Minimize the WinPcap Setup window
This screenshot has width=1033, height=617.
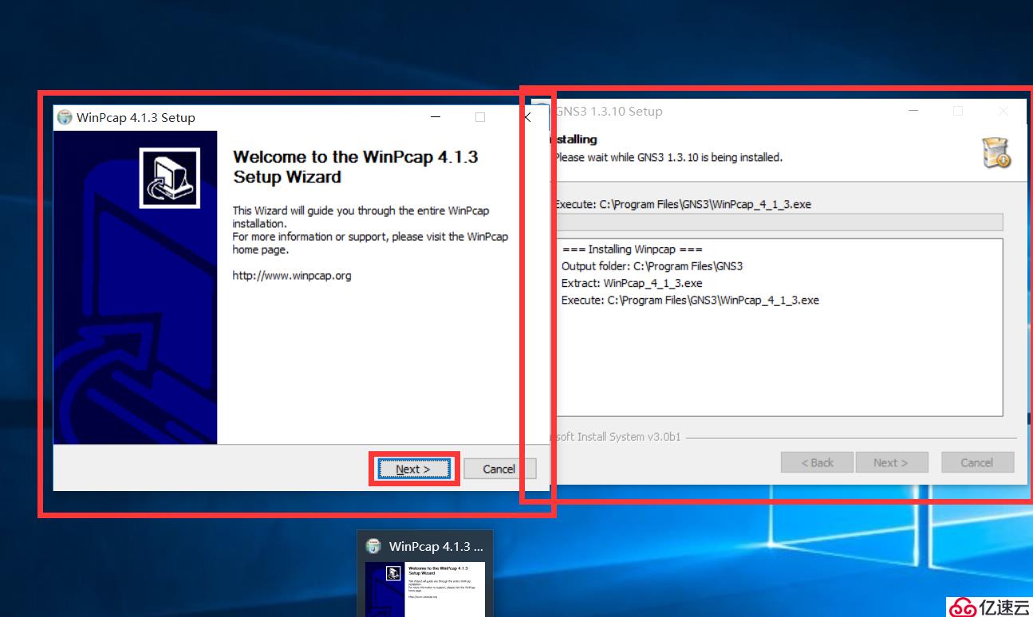(x=436, y=117)
